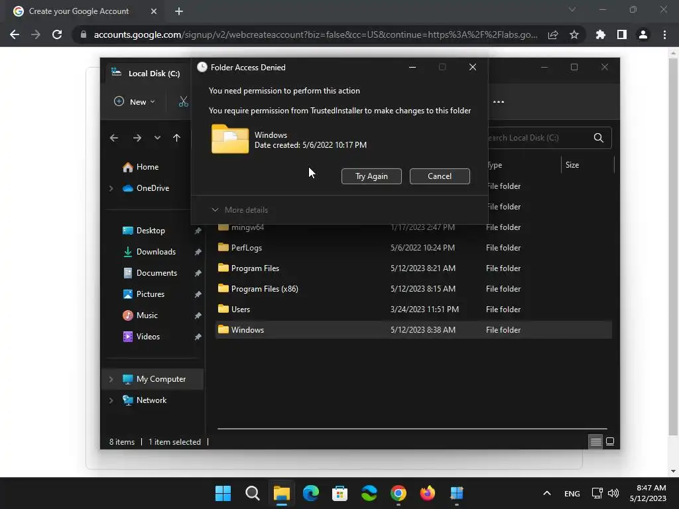679x509 pixels.
Task: Select the Create your Google Account tab
Action: [x=79, y=11]
